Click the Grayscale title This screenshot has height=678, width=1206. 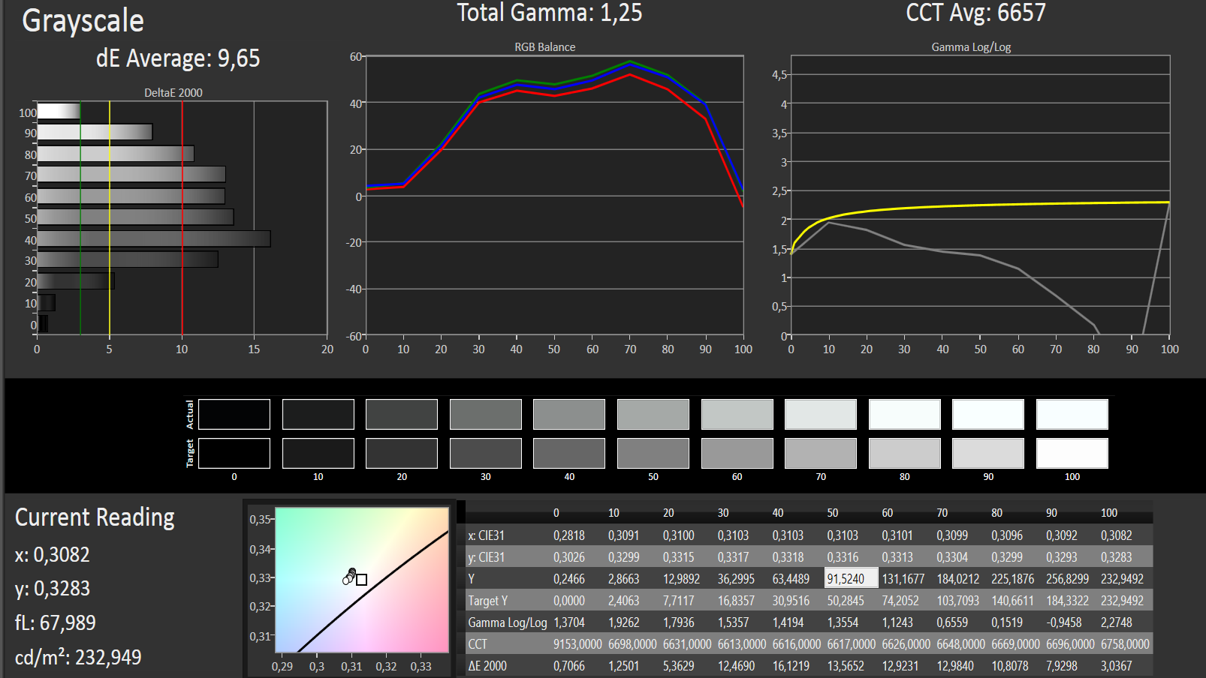point(83,20)
